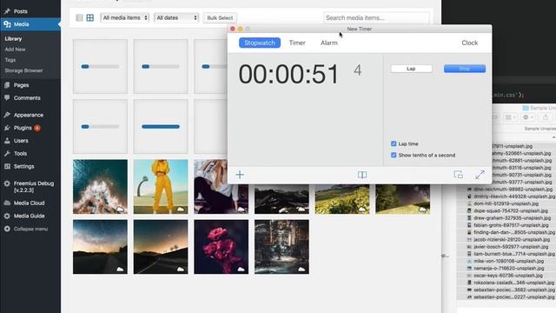Open the dark city street photo thumbnail
Viewport: 556px width, 313px height.
(x=281, y=247)
